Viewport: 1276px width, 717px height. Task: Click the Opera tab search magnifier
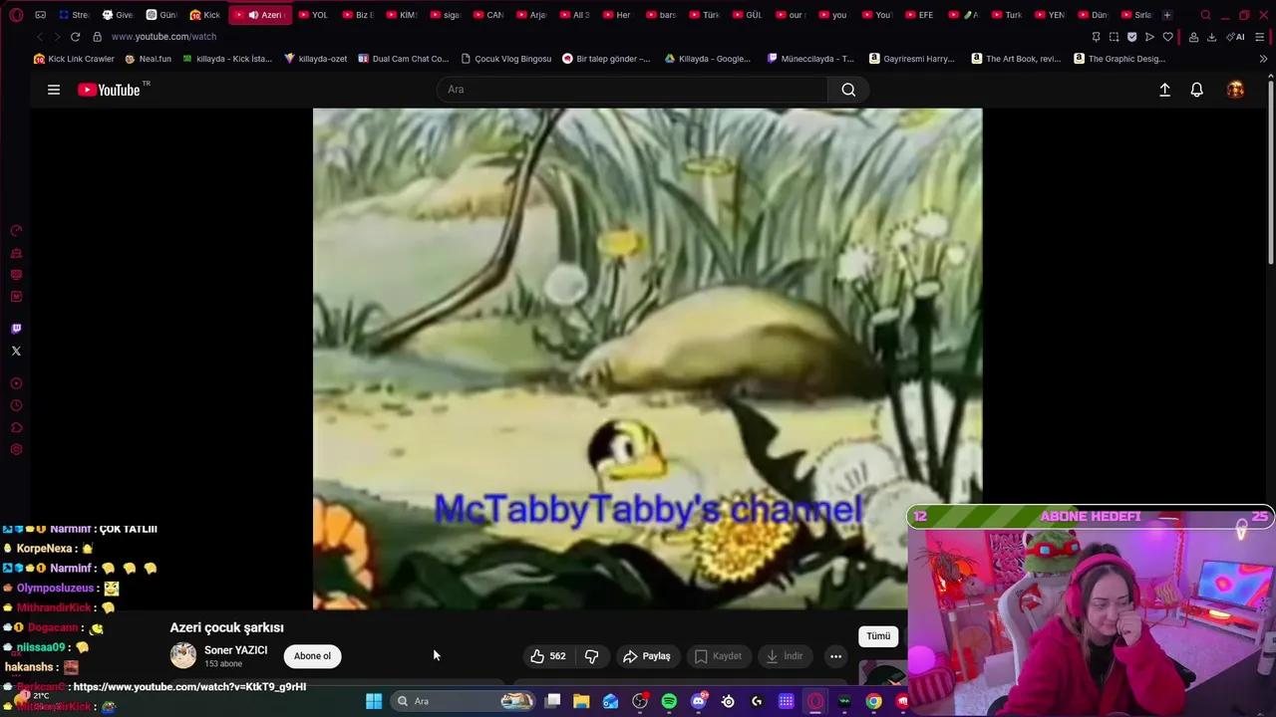tap(1205, 15)
